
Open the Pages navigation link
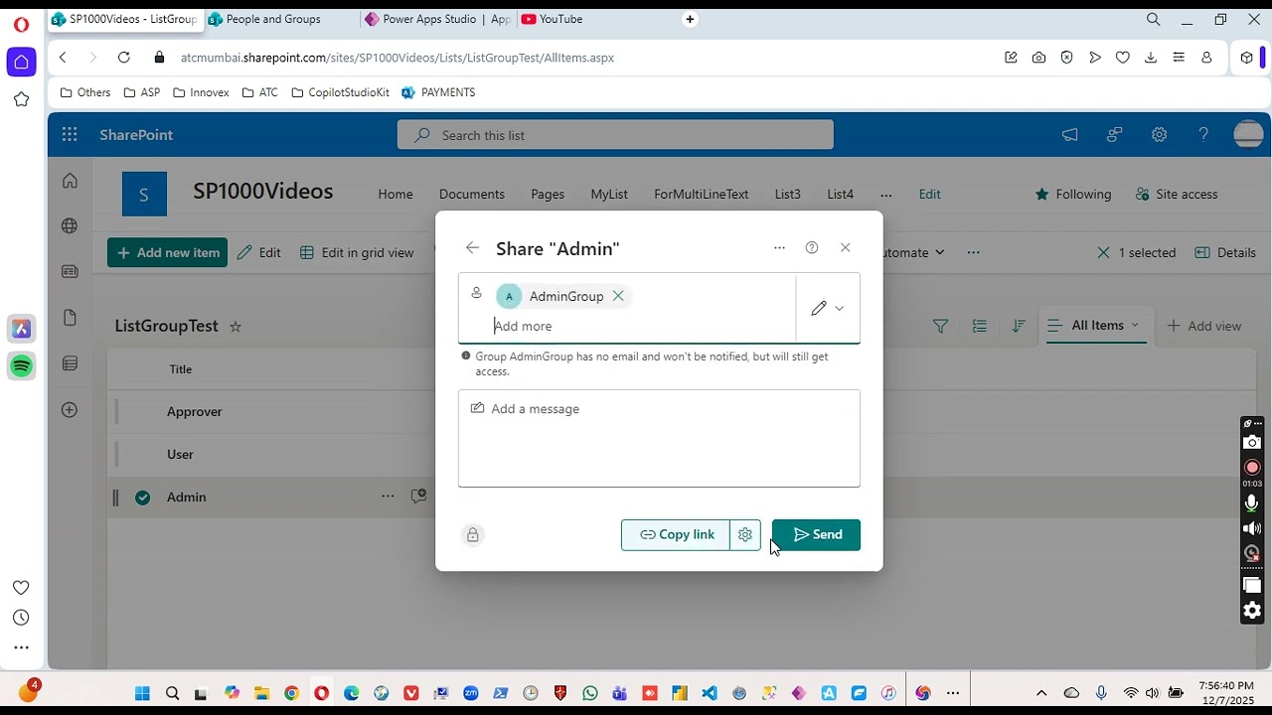(548, 195)
